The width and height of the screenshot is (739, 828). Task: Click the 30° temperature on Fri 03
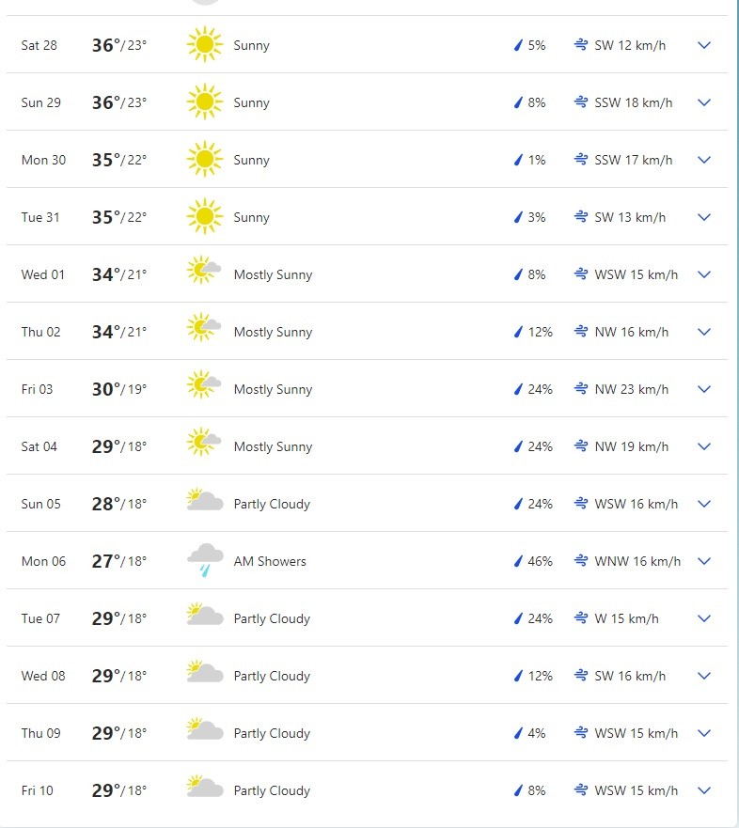pyautogui.click(x=106, y=389)
